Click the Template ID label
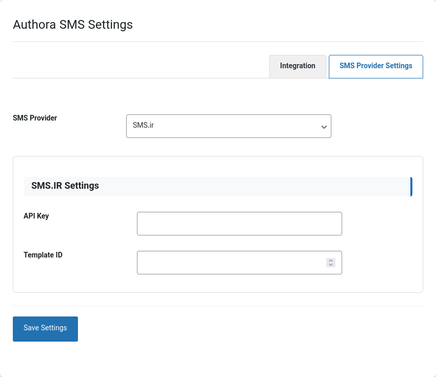 pyautogui.click(x=43, y=255)
